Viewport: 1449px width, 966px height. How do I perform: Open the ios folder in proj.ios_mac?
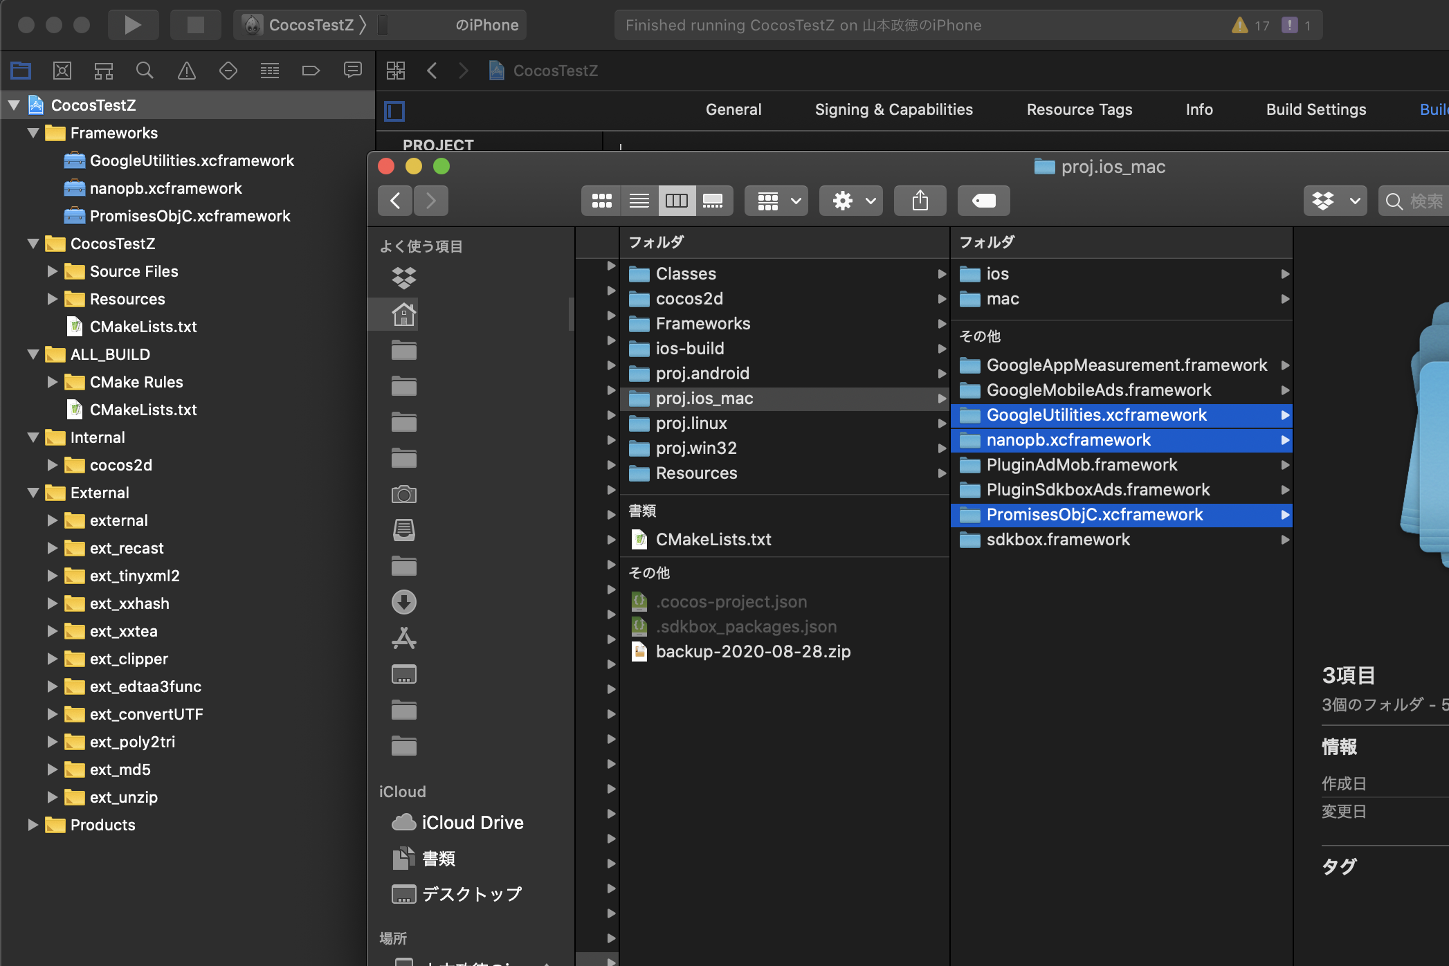point(1122,274)
